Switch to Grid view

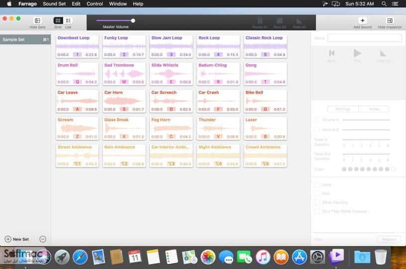(x=58, y=20)
